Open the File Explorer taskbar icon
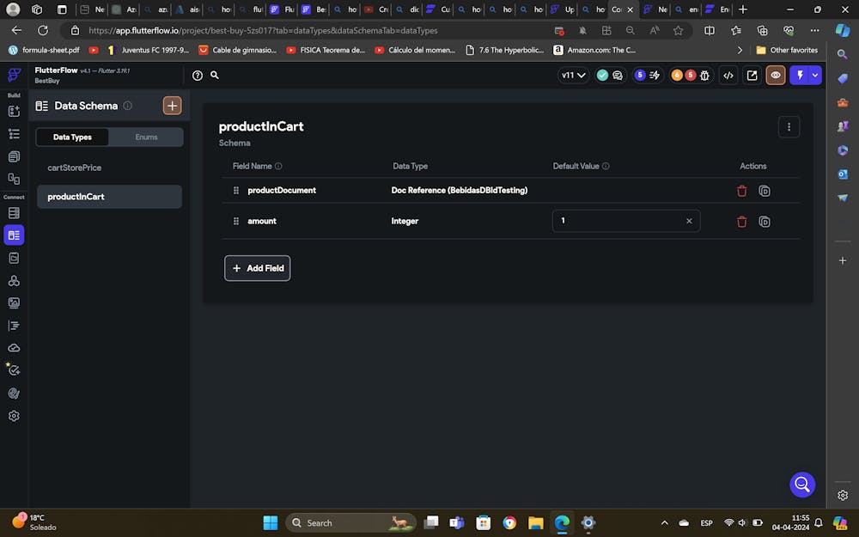Screen dimensions: 859x537 point(535,522)
